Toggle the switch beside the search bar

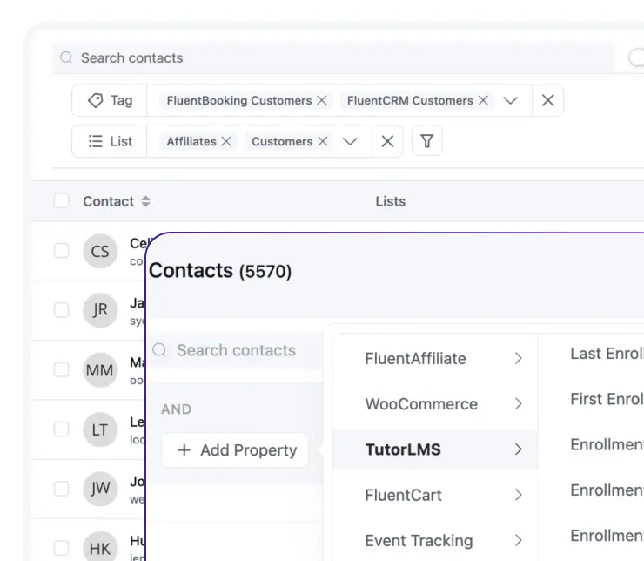coord(636,57)
